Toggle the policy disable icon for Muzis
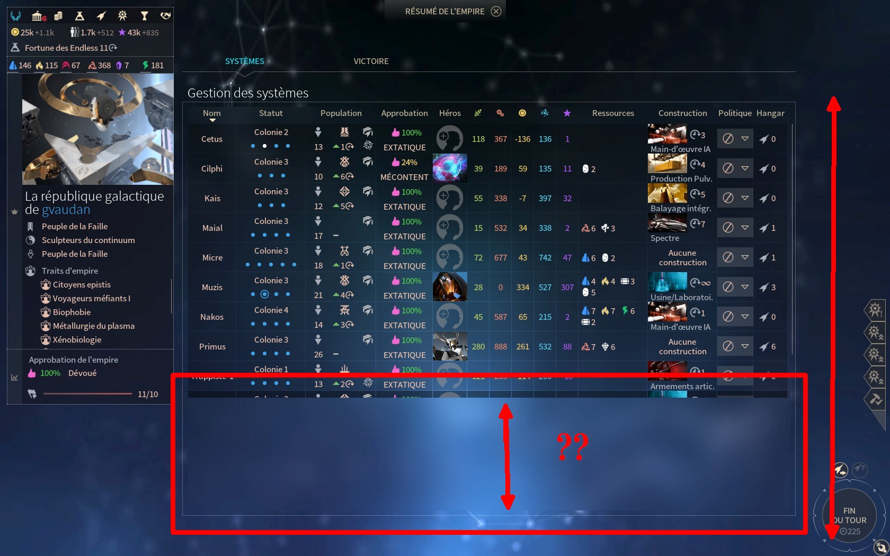890x556 pixels. point(728,287)
